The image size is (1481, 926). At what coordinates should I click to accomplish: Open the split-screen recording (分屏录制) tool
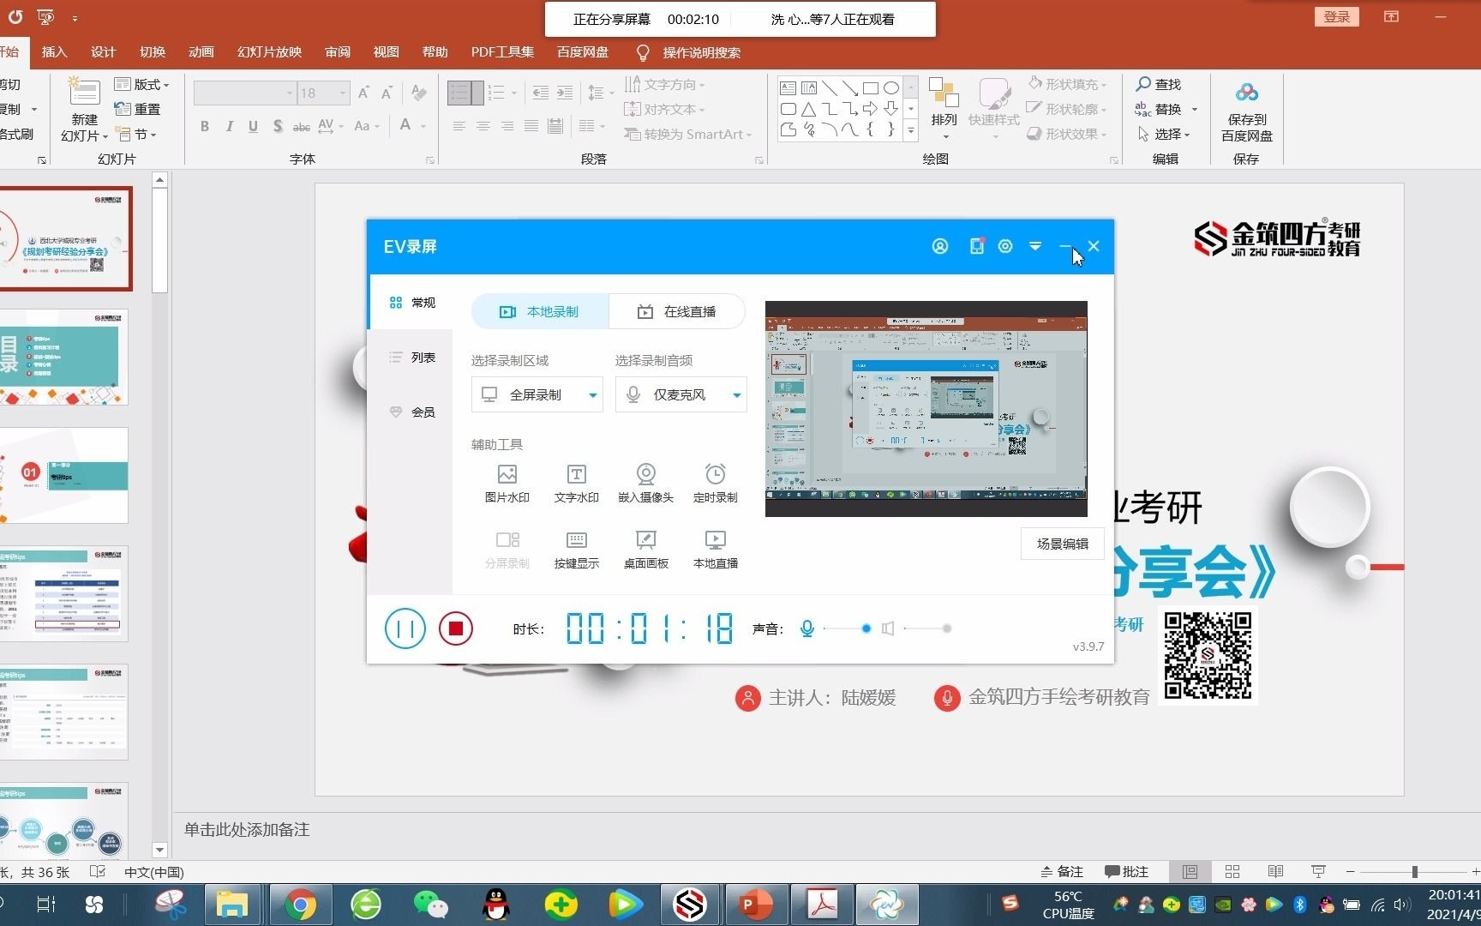(x=507, y=550)
